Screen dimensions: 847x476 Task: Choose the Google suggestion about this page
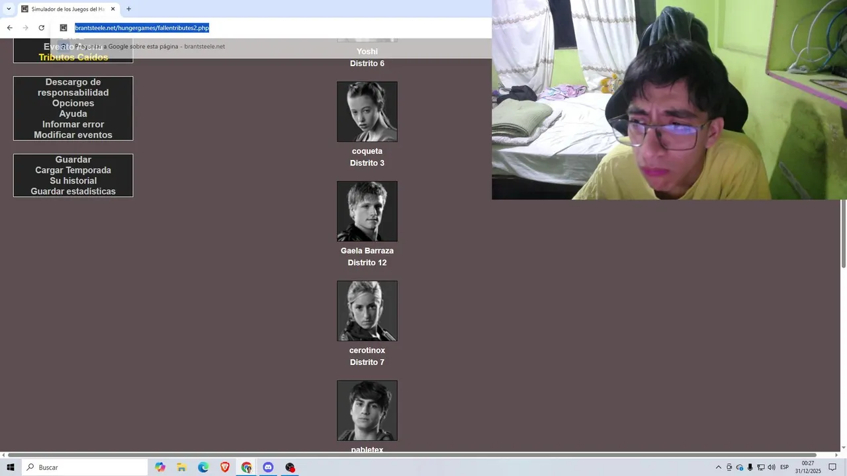150,46
